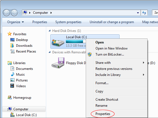Image resolution: width=158 pixels, height=118 pixels.
Task: Expand the address bar history dropdown arrow
Action: click(138, 13)
